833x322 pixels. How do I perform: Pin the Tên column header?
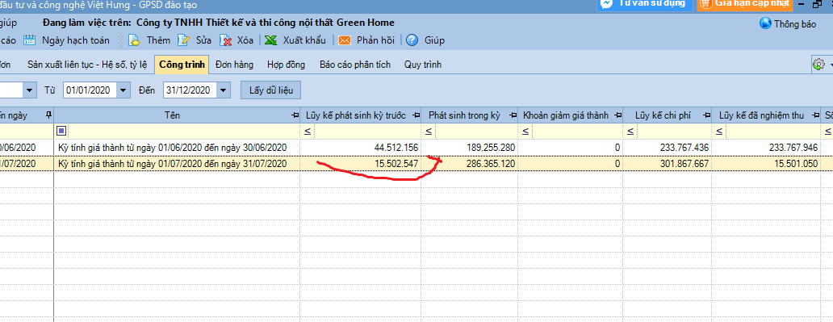pos(295,115)
